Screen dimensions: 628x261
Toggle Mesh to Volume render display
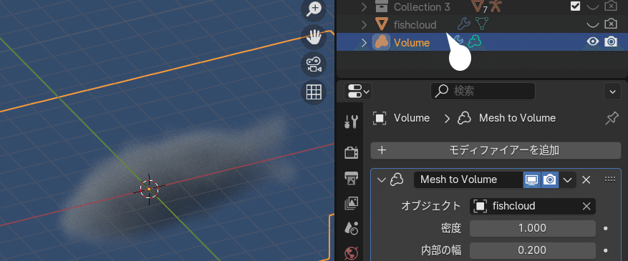click(x=549, y=180)
